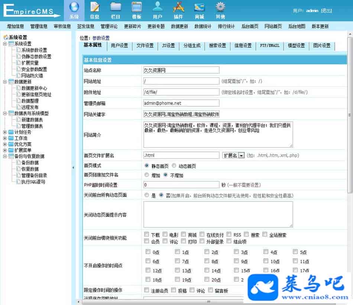Click the 站点名称 input field
The width and height of the screenshot is (353, 305).
(x=181, y=70)
